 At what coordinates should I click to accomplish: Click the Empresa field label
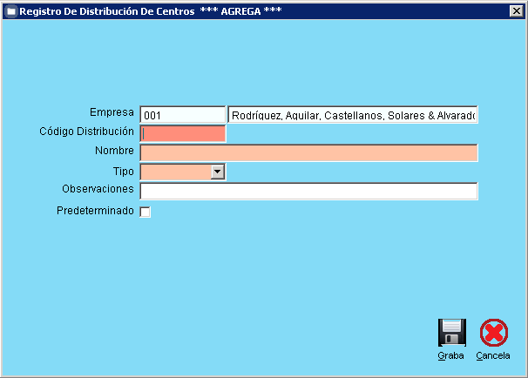coord(112,113)
